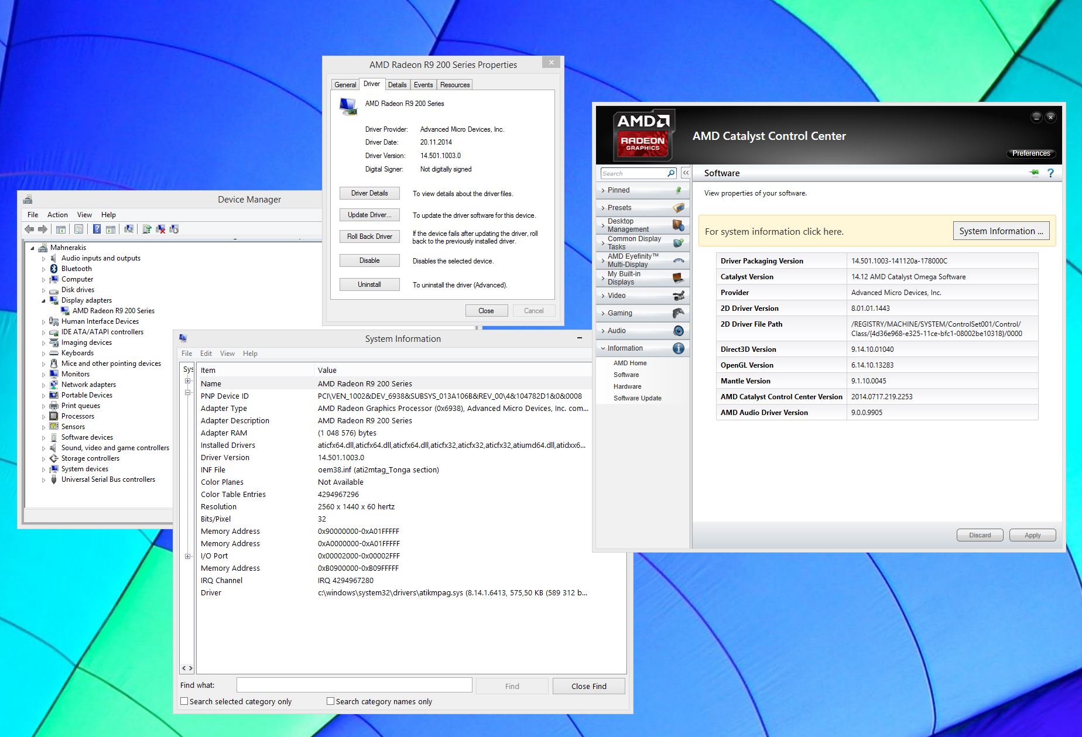
Task: Click the green pin icon beside Software header
Action: (1034, 173)
